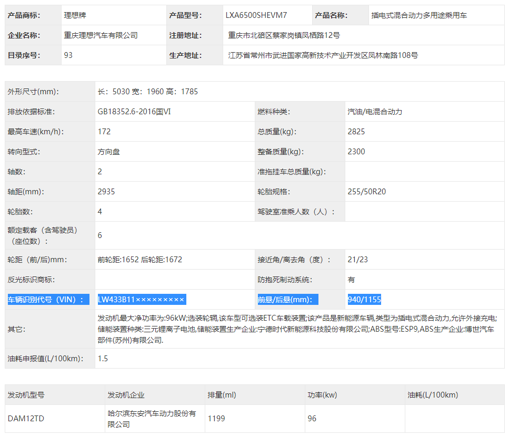Click wheelbase value 2935
Image resolution: width=509 pixels, height=436 pixels.
tap(106, 192)
